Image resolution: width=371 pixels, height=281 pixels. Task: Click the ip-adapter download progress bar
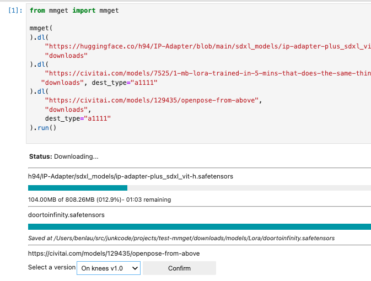point(200,188)
